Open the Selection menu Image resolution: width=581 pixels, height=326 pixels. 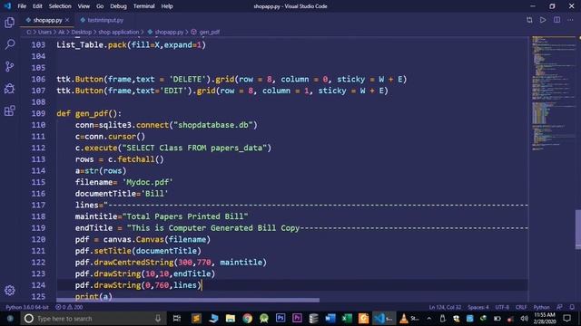point(60,6)
